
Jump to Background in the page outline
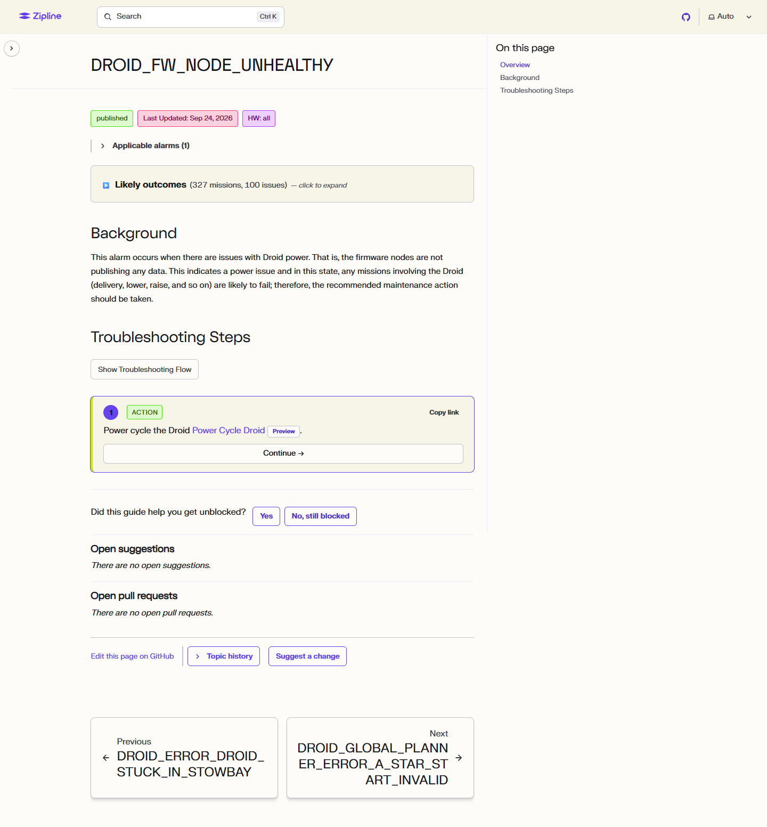click(x=520, y=78)
